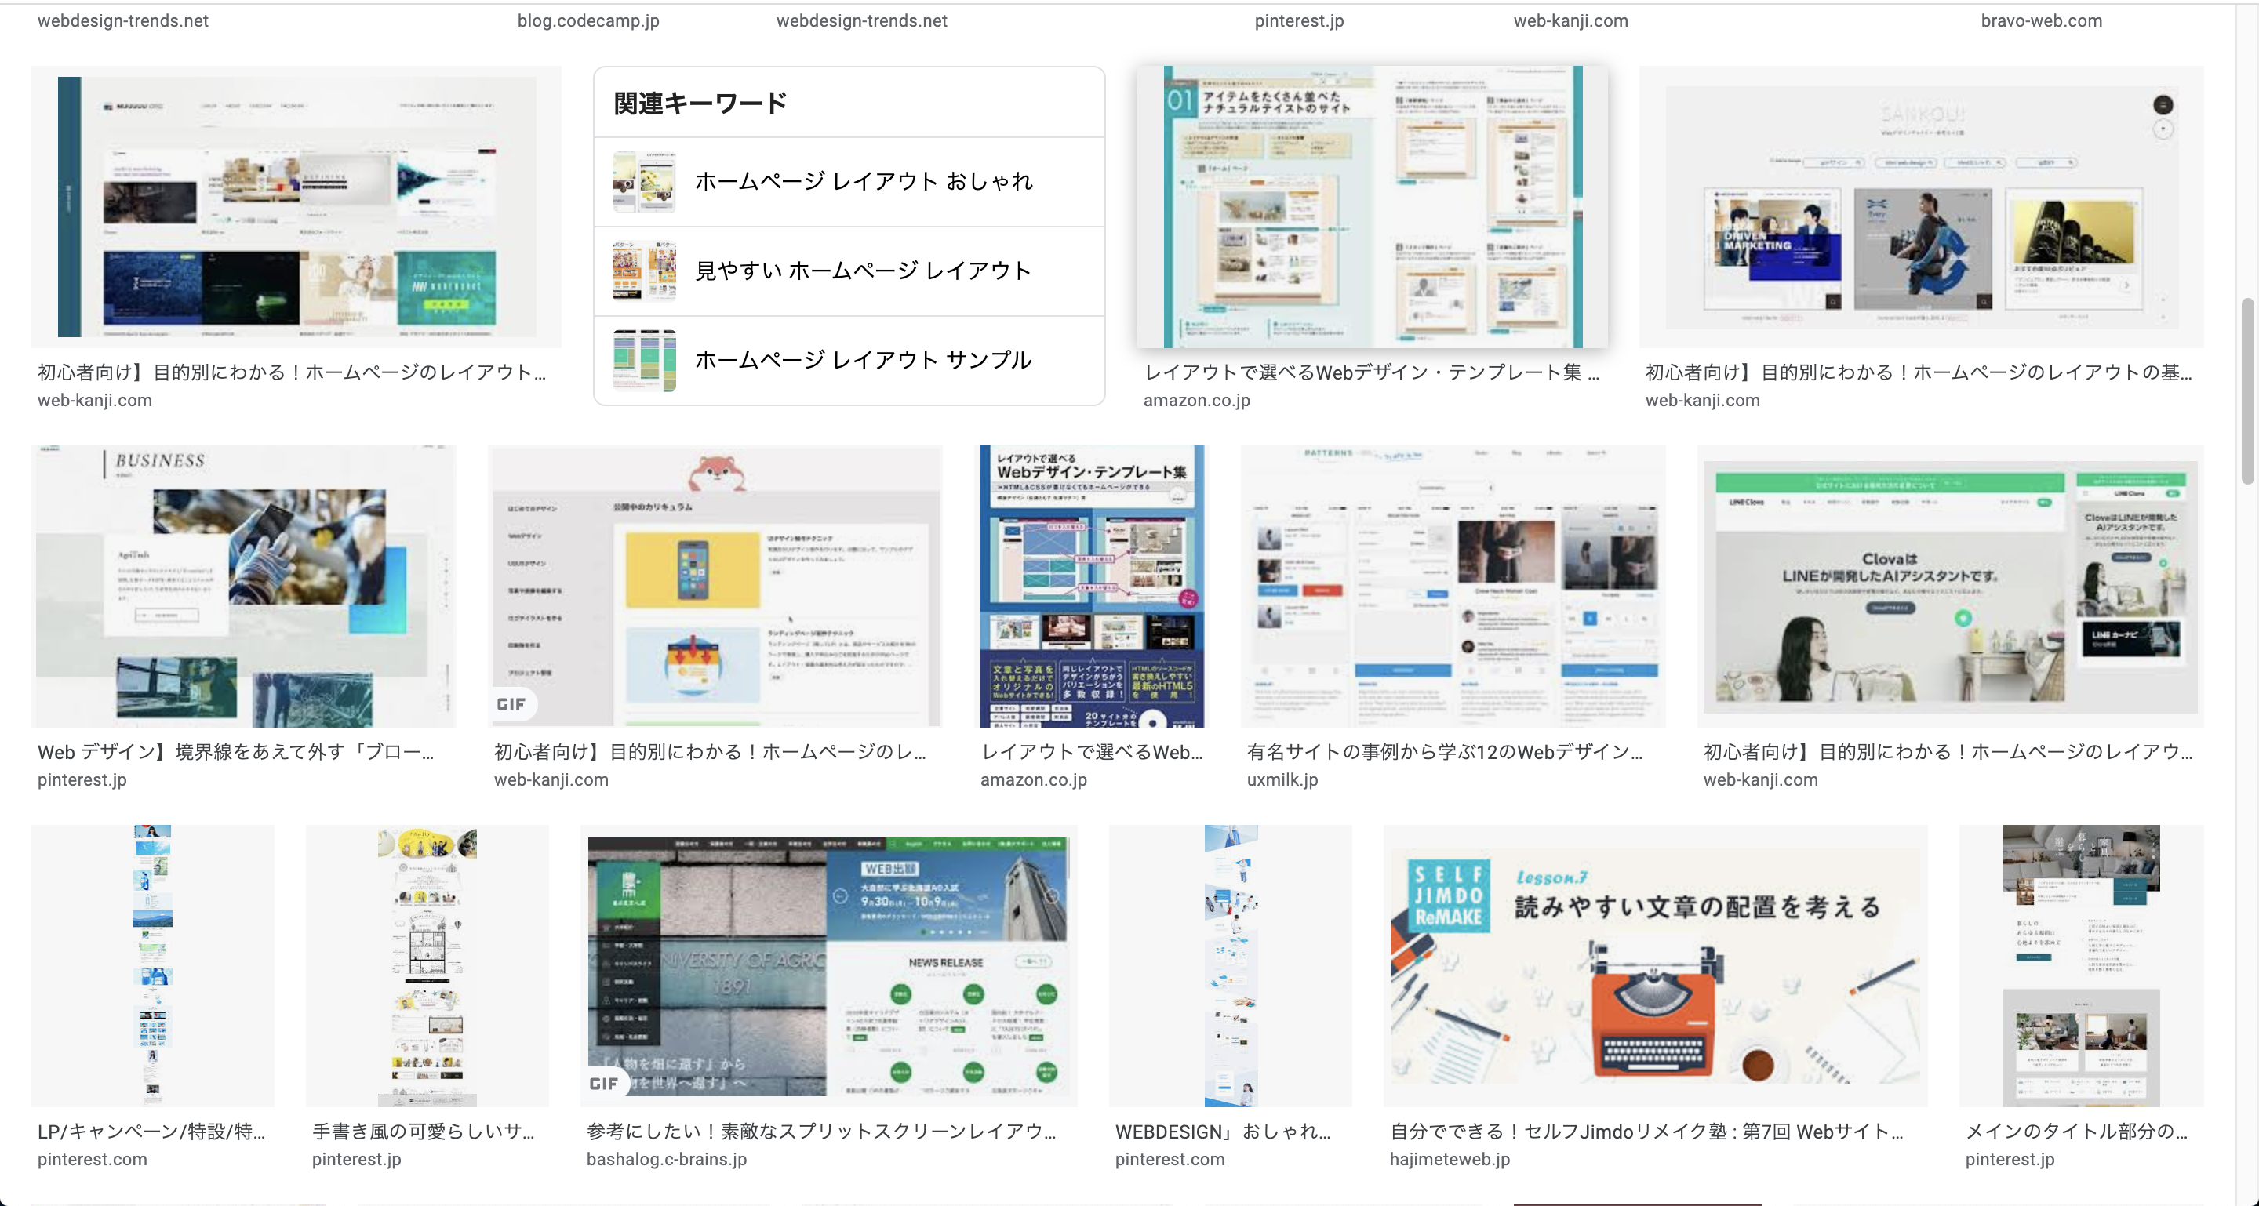Click the thumbnail icon beside ホームページ レイアウト サンプル

[644, 359]
